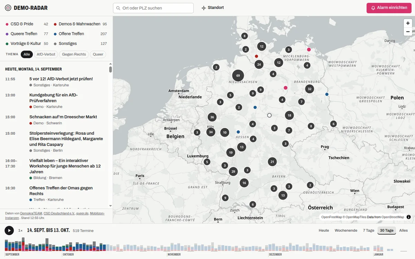Open map attribution info icon
Viewport: 415px width, 259px height.
pos(408,217)
